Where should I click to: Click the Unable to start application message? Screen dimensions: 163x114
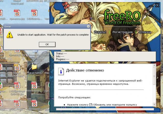coord(53,35)
